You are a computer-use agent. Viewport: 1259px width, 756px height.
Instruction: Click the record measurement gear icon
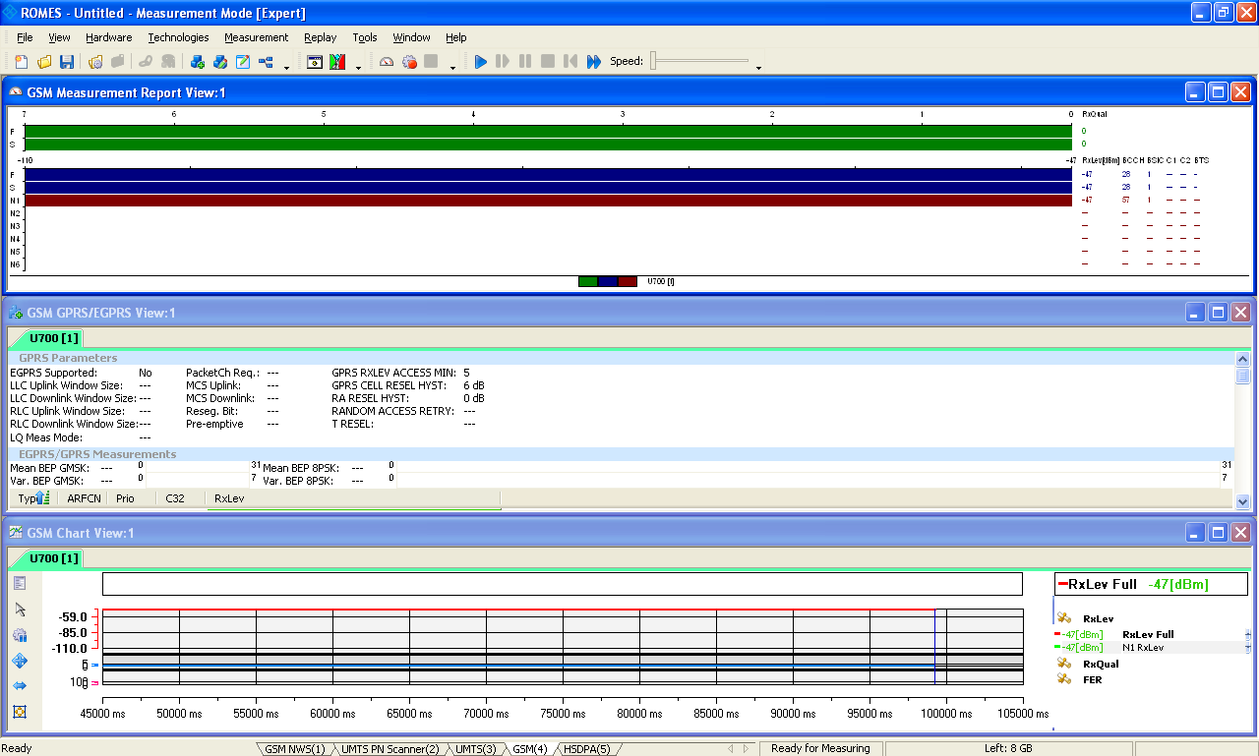click(409, 62)
